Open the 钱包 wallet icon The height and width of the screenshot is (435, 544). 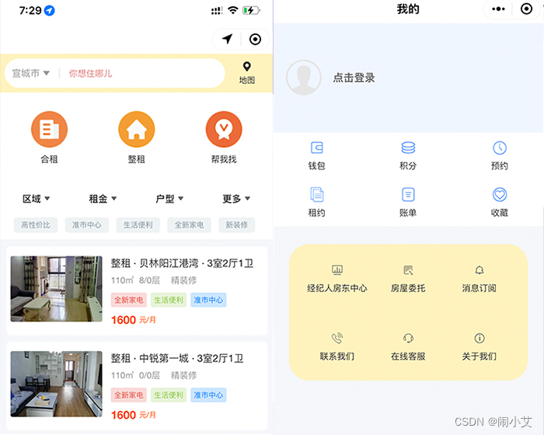pyautogui.click(x=317, y=148)
